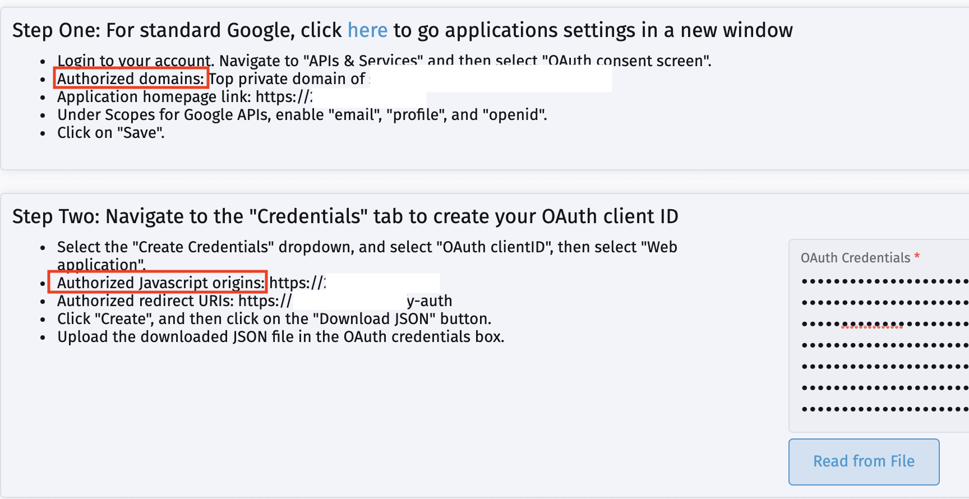This screenshot has height=499, width=969.
Task: Click the 'Application homepage link' line
Action: point(185,97)
